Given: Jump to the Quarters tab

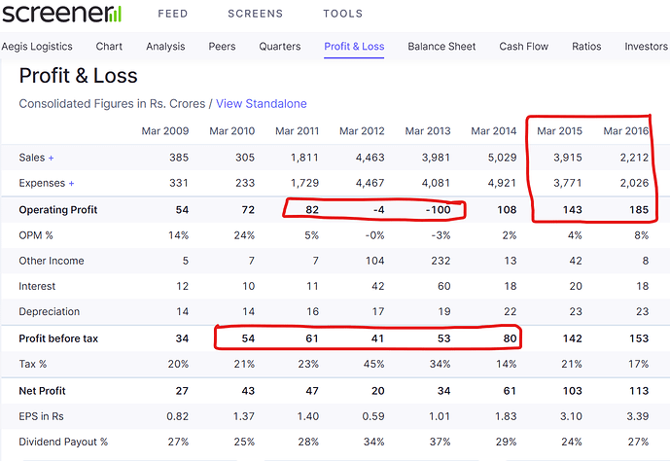Looking at the screenshot, I should [x=280, y=47].
